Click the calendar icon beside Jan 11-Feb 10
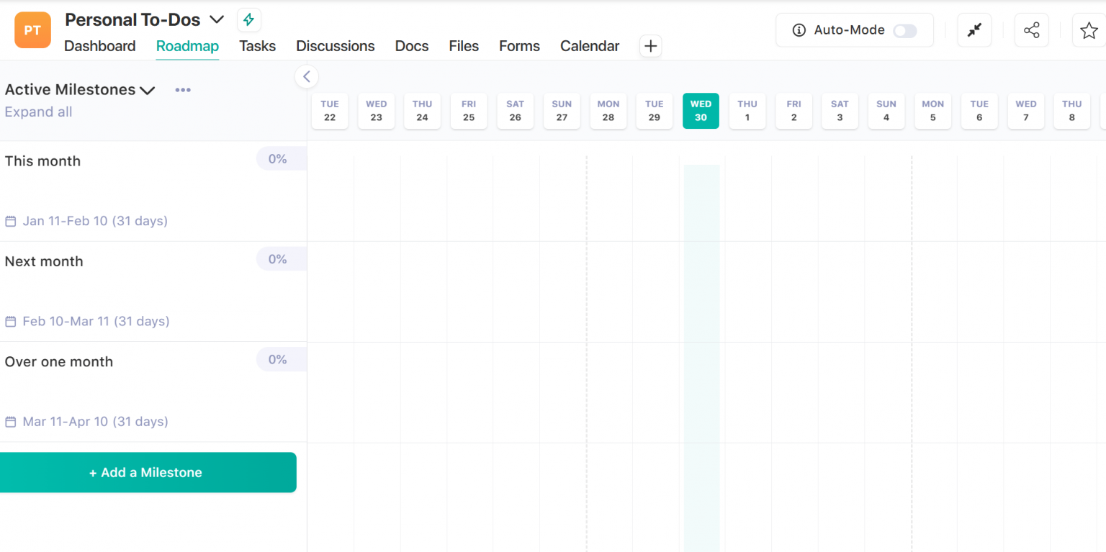This screenshot has height=552, width=1106. pos(10,221)
